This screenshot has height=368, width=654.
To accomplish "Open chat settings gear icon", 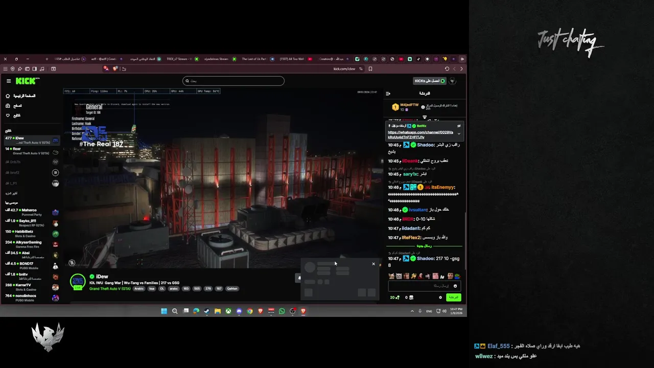I will (440, 297).
